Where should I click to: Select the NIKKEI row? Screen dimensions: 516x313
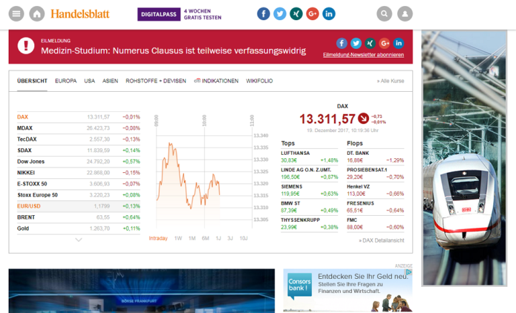pos(79,173)
